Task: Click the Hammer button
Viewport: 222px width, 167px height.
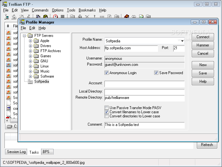Action: (203, 45)
